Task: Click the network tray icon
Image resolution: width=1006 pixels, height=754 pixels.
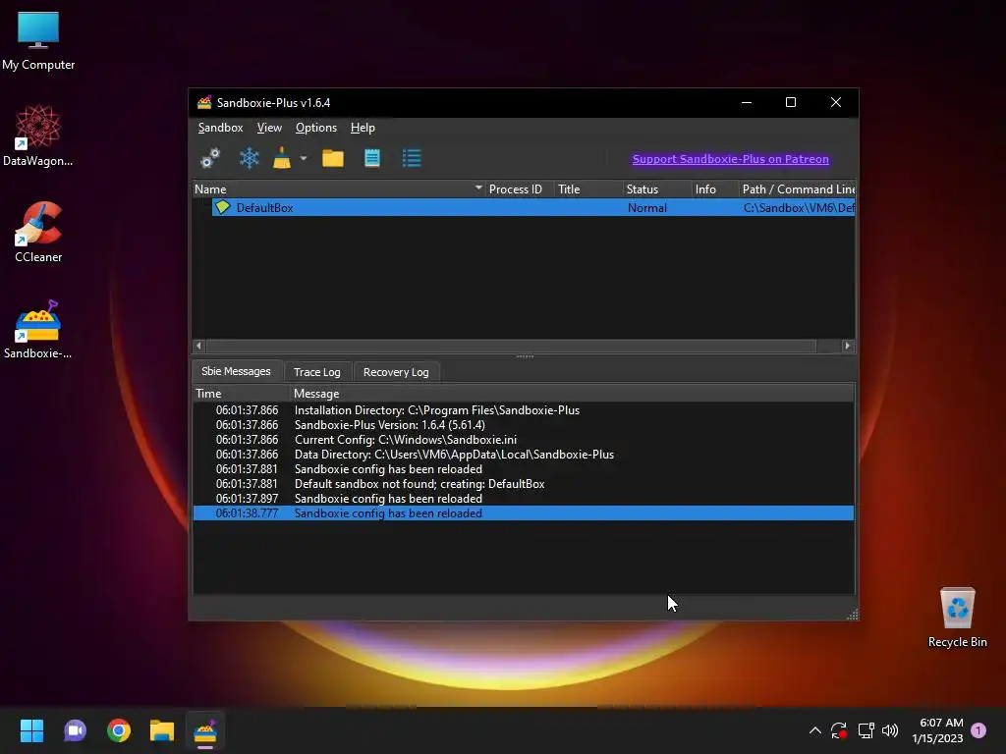Action: (866, 730)
